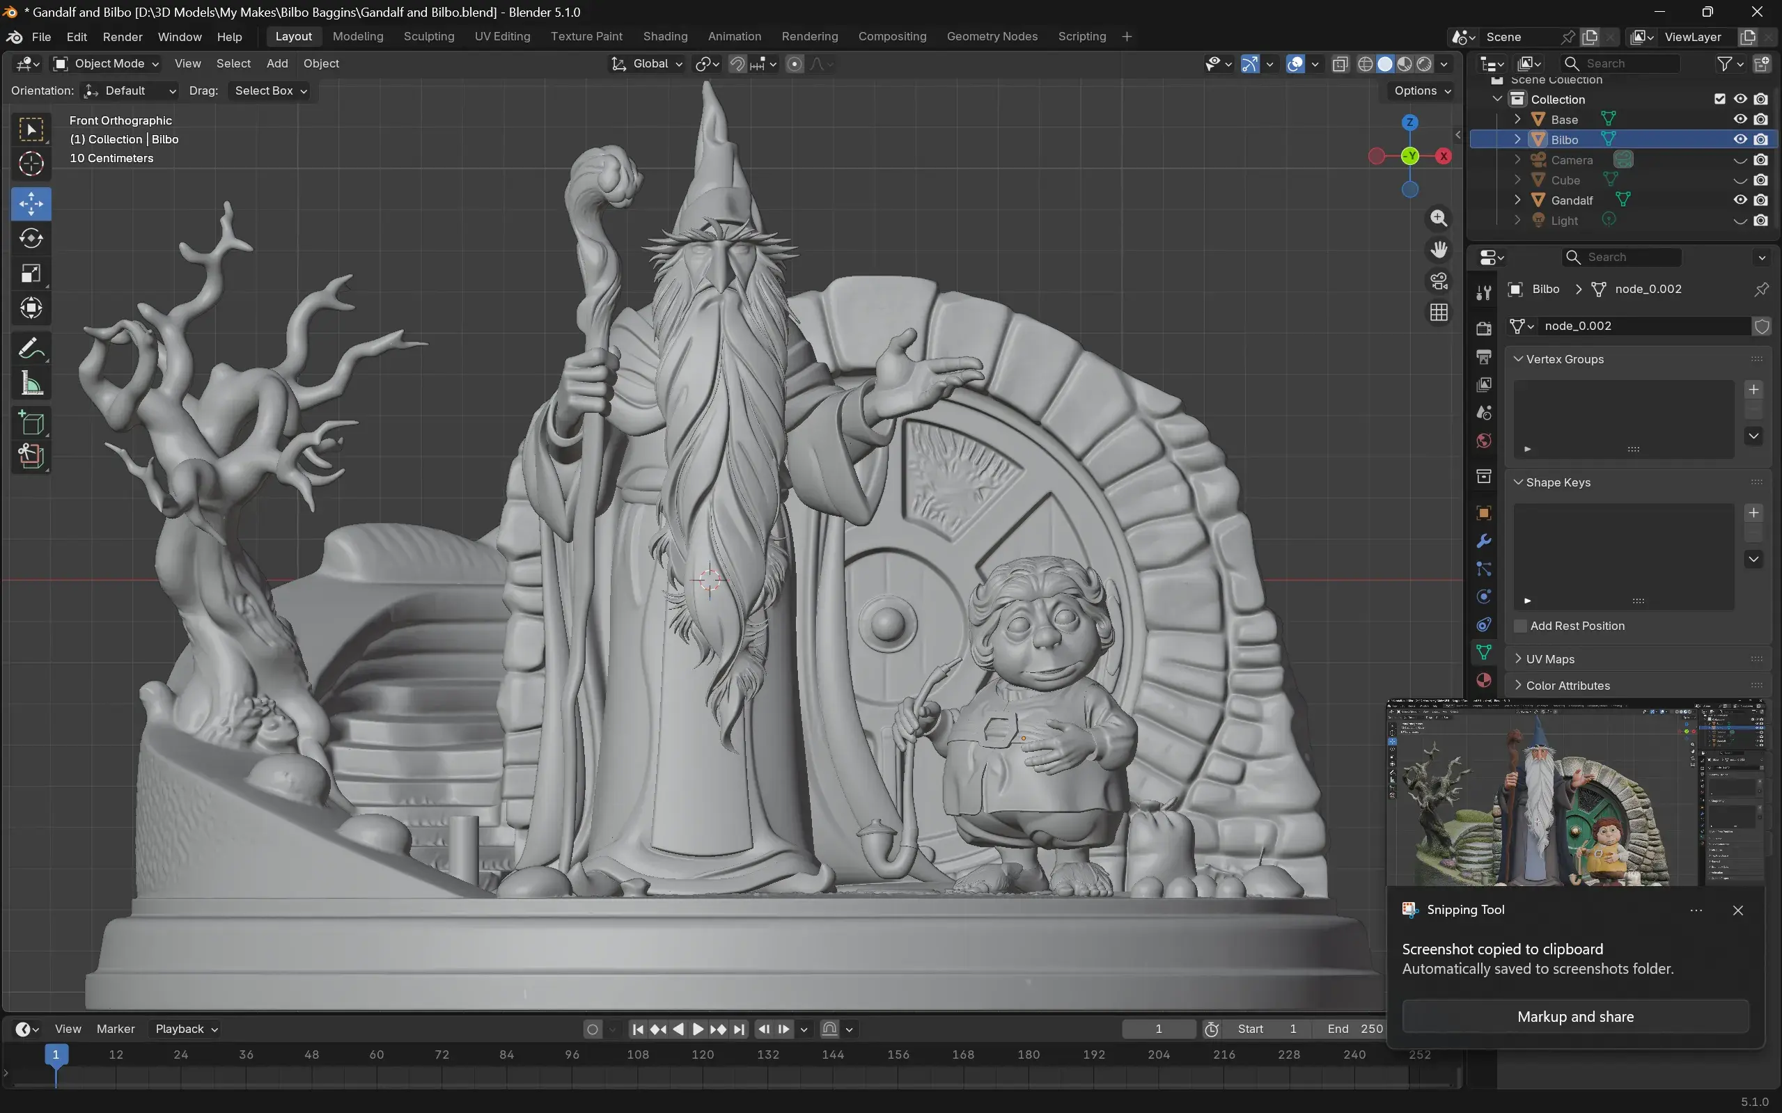Open Global transform orientation dropdown
This screenshot has width=1782, height=1113.
pos(647,64)
